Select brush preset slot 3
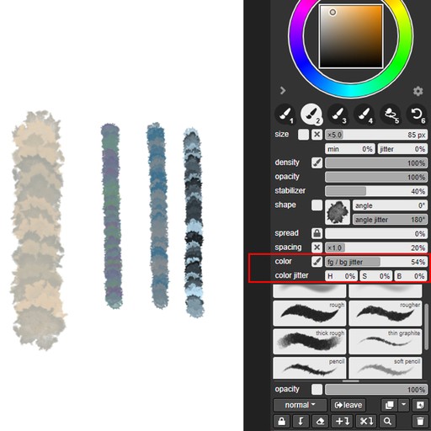The height and width of the screenshot is (431, 431). point(338,114)
